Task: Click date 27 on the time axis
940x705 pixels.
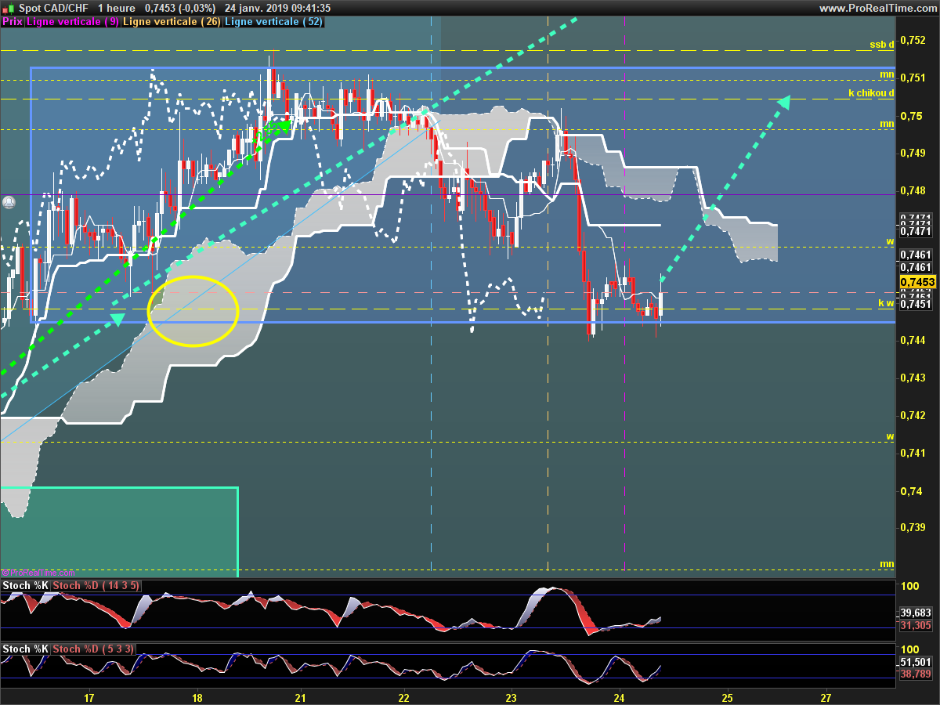Action: coord(826,697)
